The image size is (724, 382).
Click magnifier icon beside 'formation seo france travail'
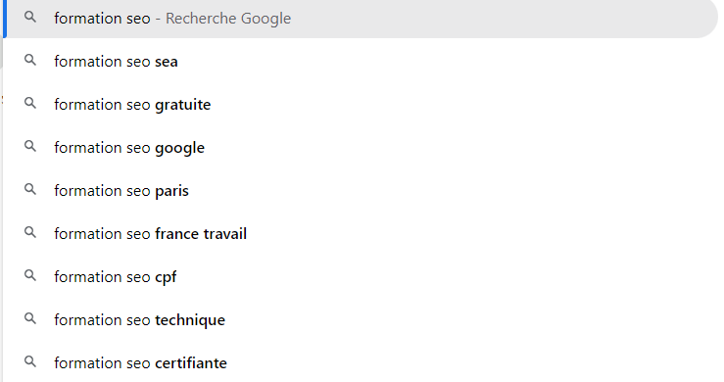[30, 232]
